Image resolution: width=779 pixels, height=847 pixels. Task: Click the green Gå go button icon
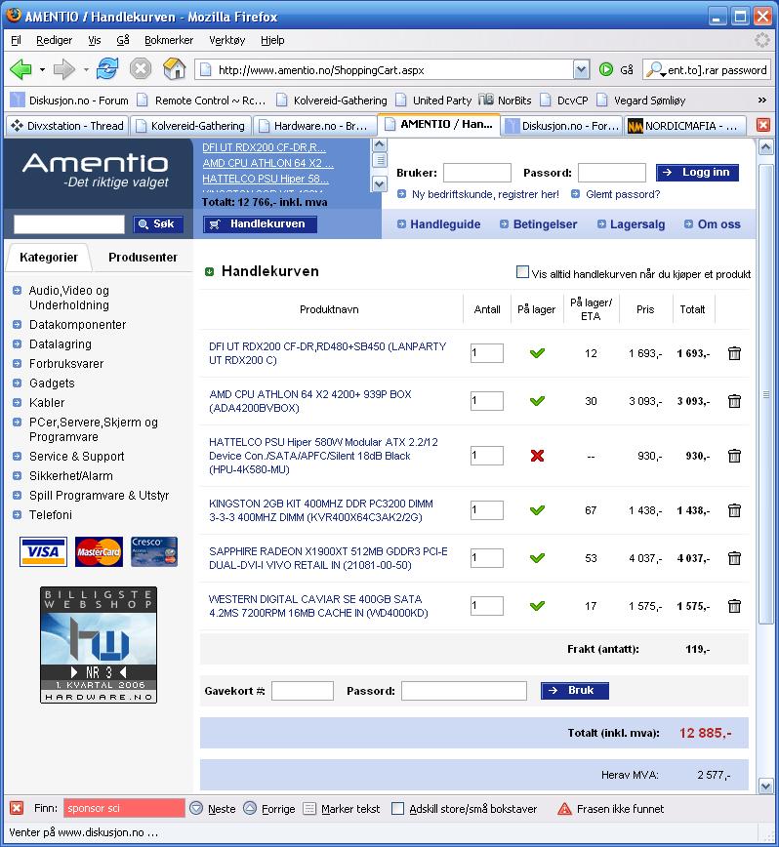(606, 69)
